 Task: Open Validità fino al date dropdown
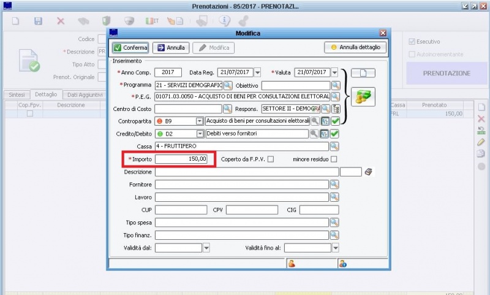point(335,248)
